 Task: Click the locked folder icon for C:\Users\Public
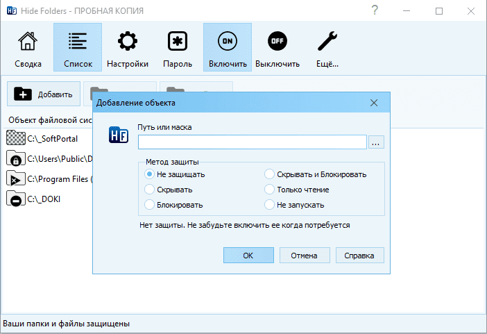pos(16,158)
